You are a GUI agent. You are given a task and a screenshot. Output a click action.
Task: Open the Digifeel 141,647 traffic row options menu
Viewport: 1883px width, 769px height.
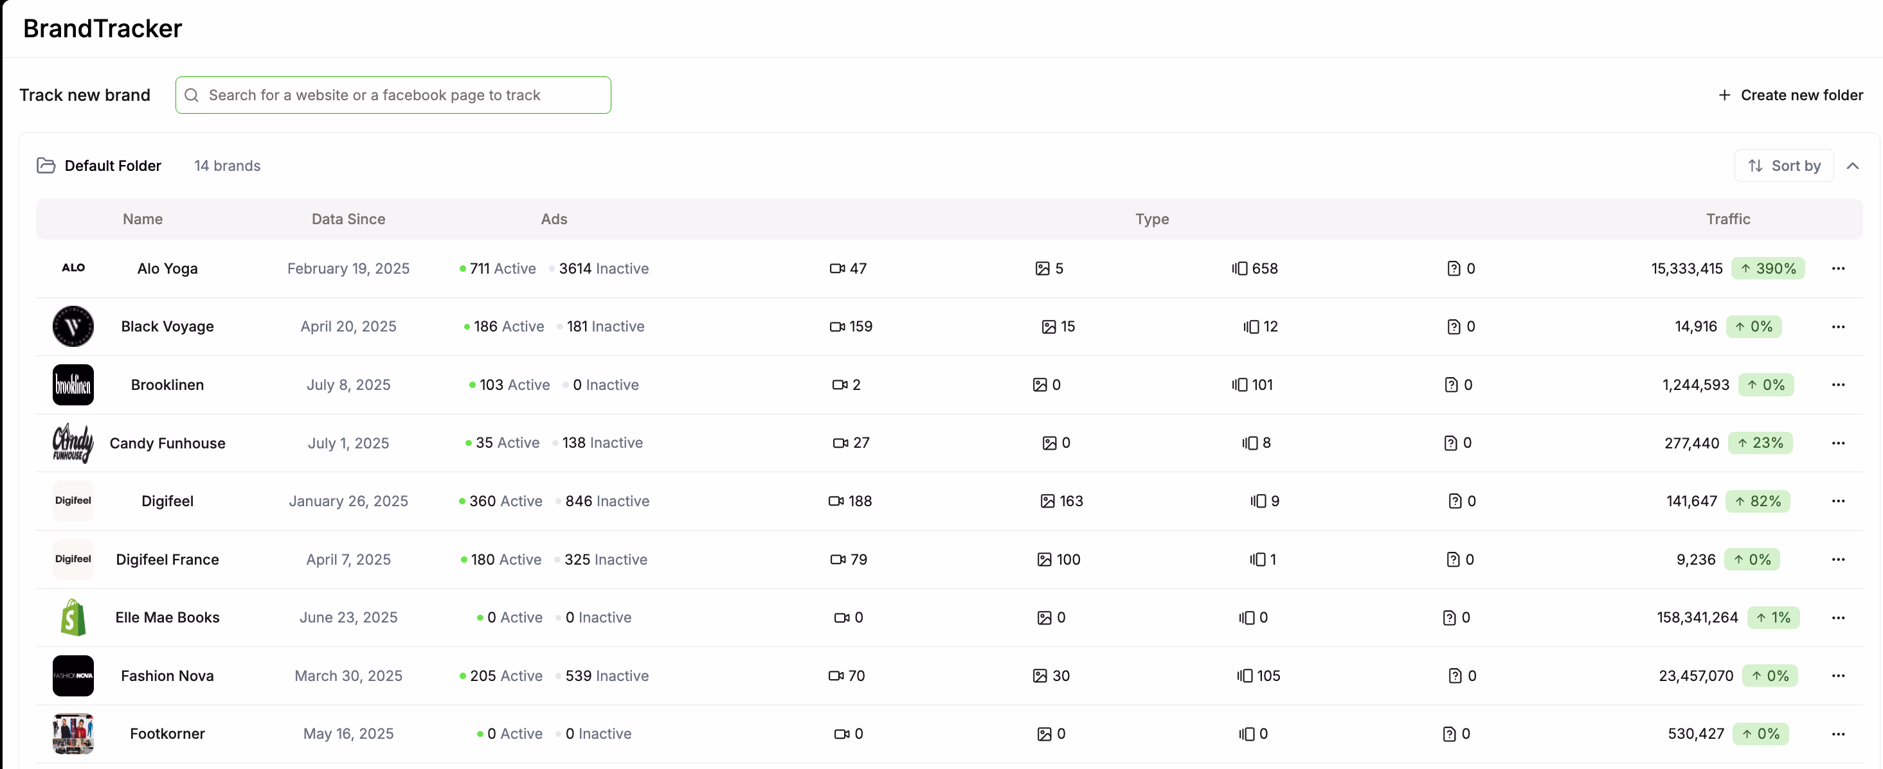[1839, 501]
